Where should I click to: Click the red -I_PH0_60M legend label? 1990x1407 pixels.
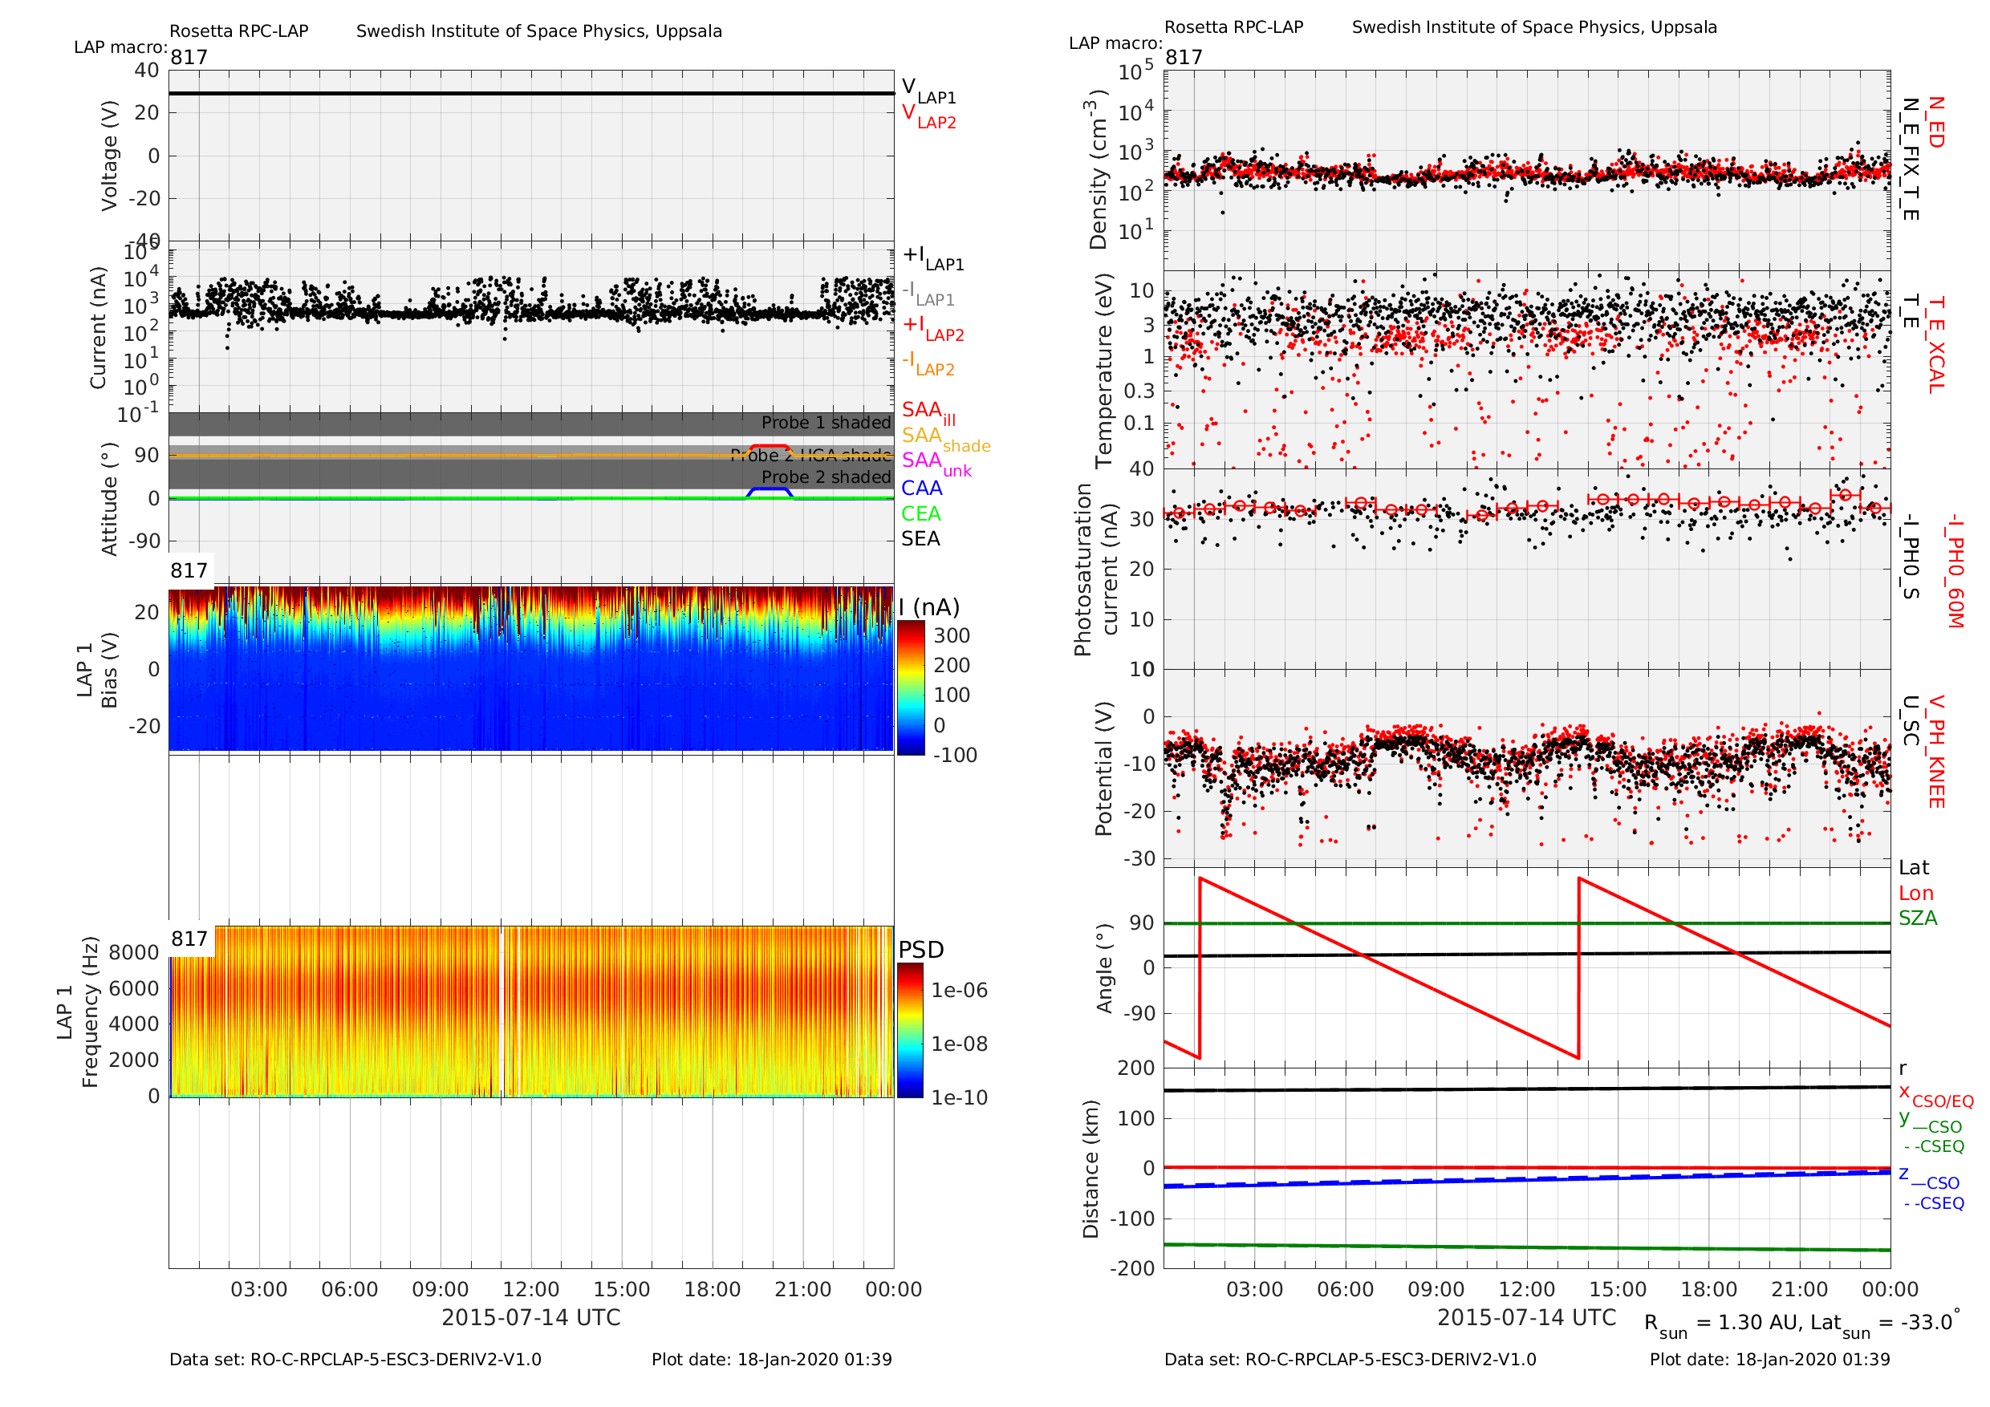[x=1954, y=570]
